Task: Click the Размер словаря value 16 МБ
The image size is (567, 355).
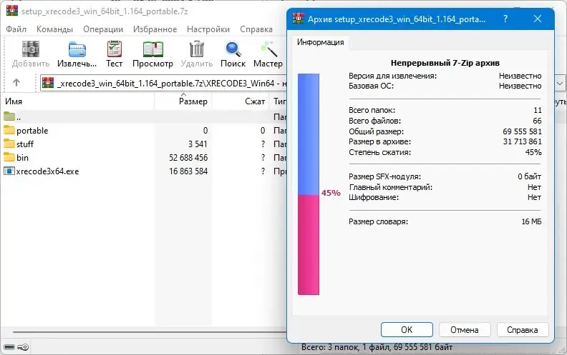Action: pos(531,221)
